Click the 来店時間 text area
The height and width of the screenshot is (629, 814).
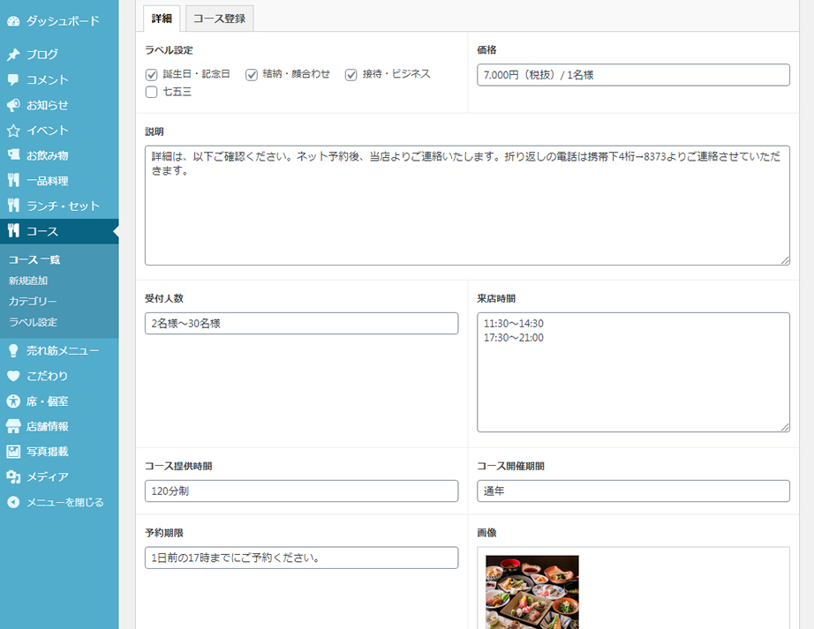pos(633,372)
